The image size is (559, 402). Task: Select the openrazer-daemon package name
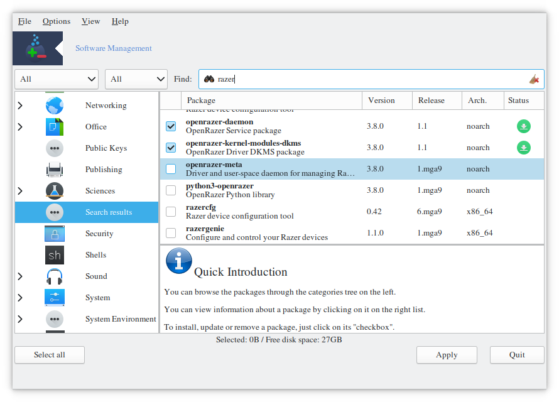click(x=220, y=122)
